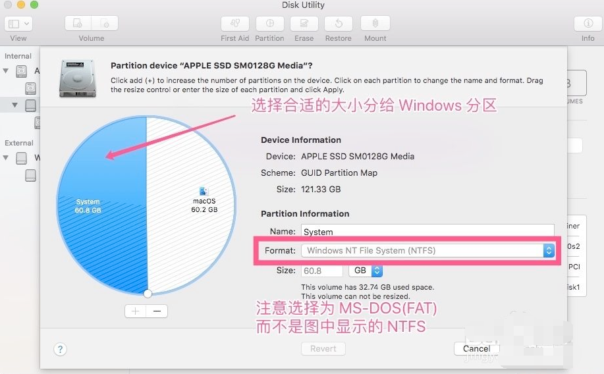
Task: Collapse the External disk disclosure triangle
Action: (6, 158)
